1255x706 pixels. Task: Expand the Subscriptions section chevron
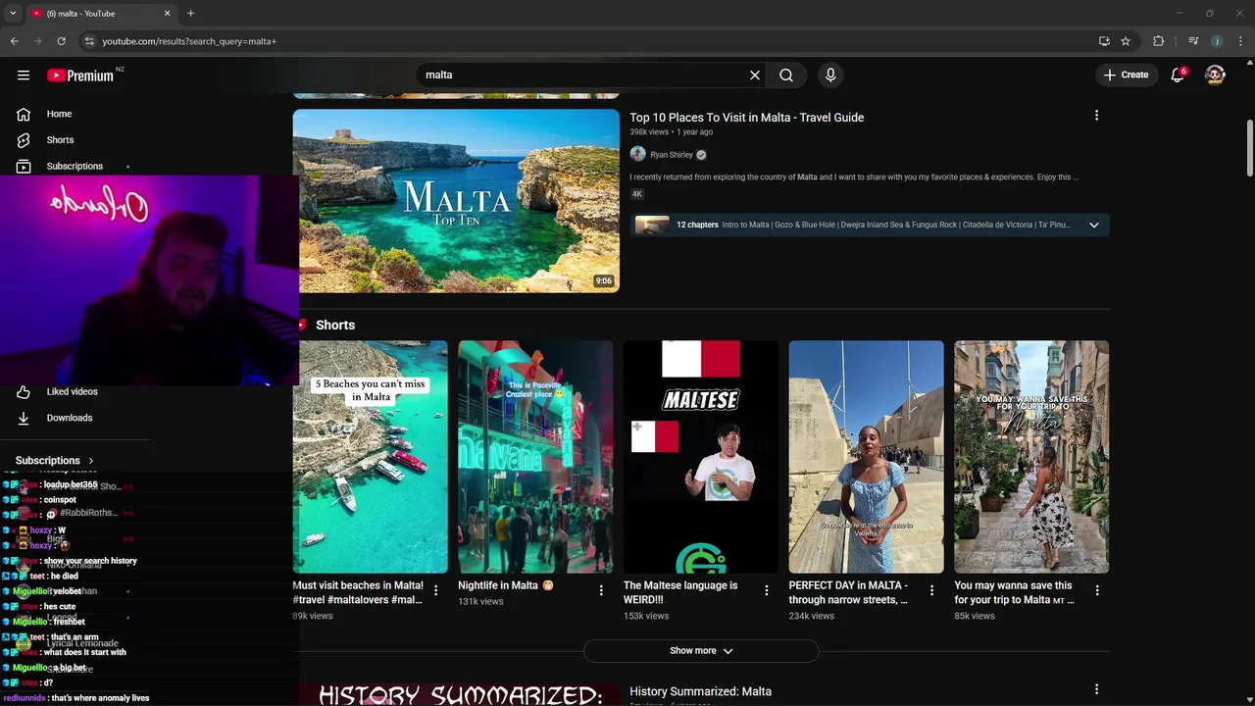click(91, 461)
